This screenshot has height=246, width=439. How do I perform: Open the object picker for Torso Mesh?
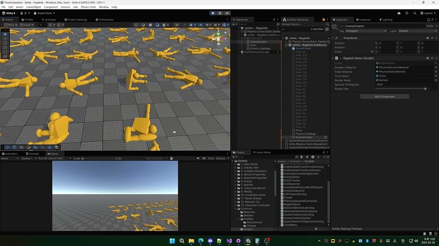point(436,76)
